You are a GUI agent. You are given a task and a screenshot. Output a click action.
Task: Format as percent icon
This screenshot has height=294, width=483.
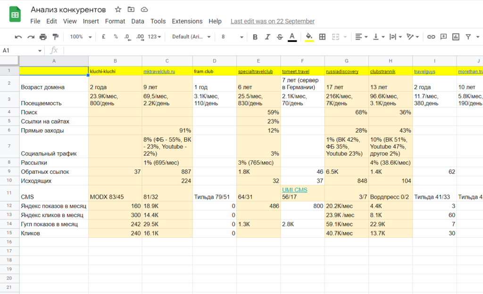coord(116,37)
